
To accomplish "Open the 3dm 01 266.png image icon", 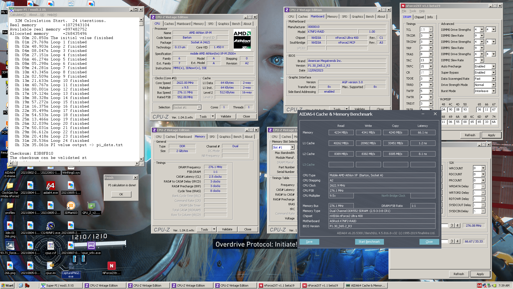I will (10, 230).
